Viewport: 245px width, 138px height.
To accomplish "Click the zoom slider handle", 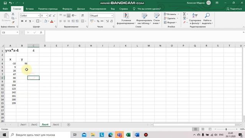I will tap(226, 129).
